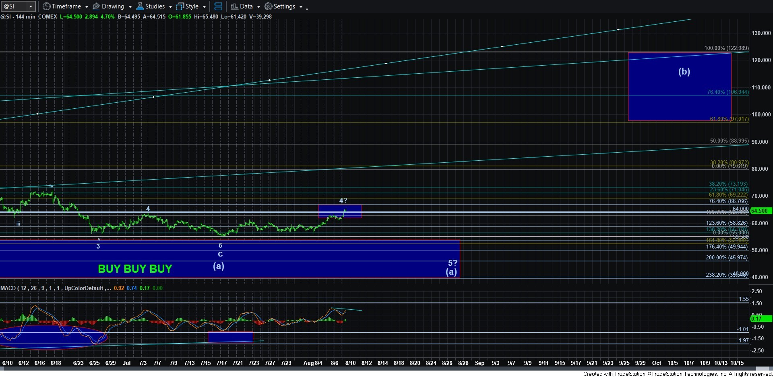
Task: Click the orange 0.92 MACD value
Action: point(119,288)
